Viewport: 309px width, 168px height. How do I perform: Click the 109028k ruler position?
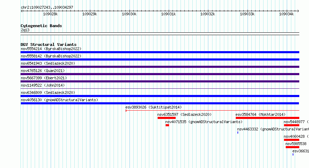tap(50, 14)
